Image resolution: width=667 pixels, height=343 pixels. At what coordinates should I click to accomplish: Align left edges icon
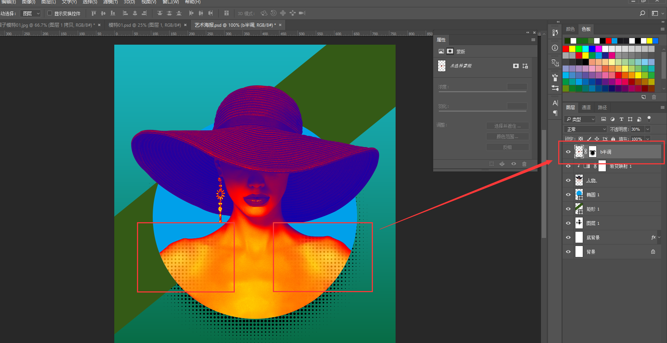click(125, 13)
